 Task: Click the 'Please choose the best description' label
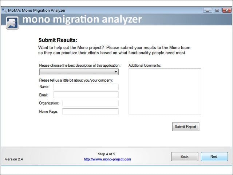tap(80, 66)
